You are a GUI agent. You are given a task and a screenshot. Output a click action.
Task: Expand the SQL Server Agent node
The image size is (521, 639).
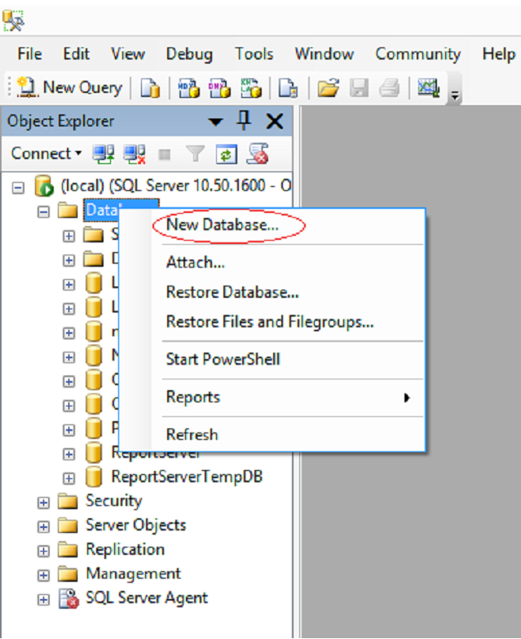pos(43,600)
